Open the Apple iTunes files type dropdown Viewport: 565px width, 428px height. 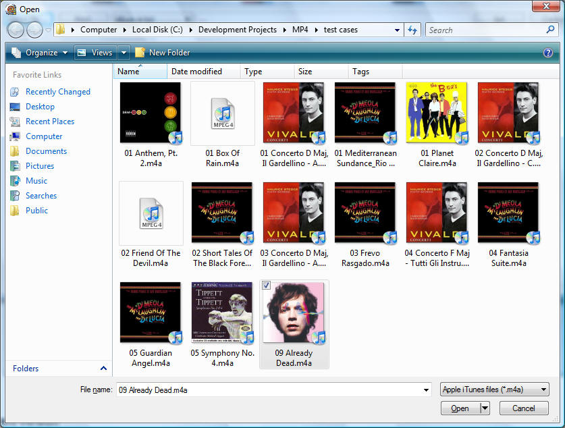[543, 390]
